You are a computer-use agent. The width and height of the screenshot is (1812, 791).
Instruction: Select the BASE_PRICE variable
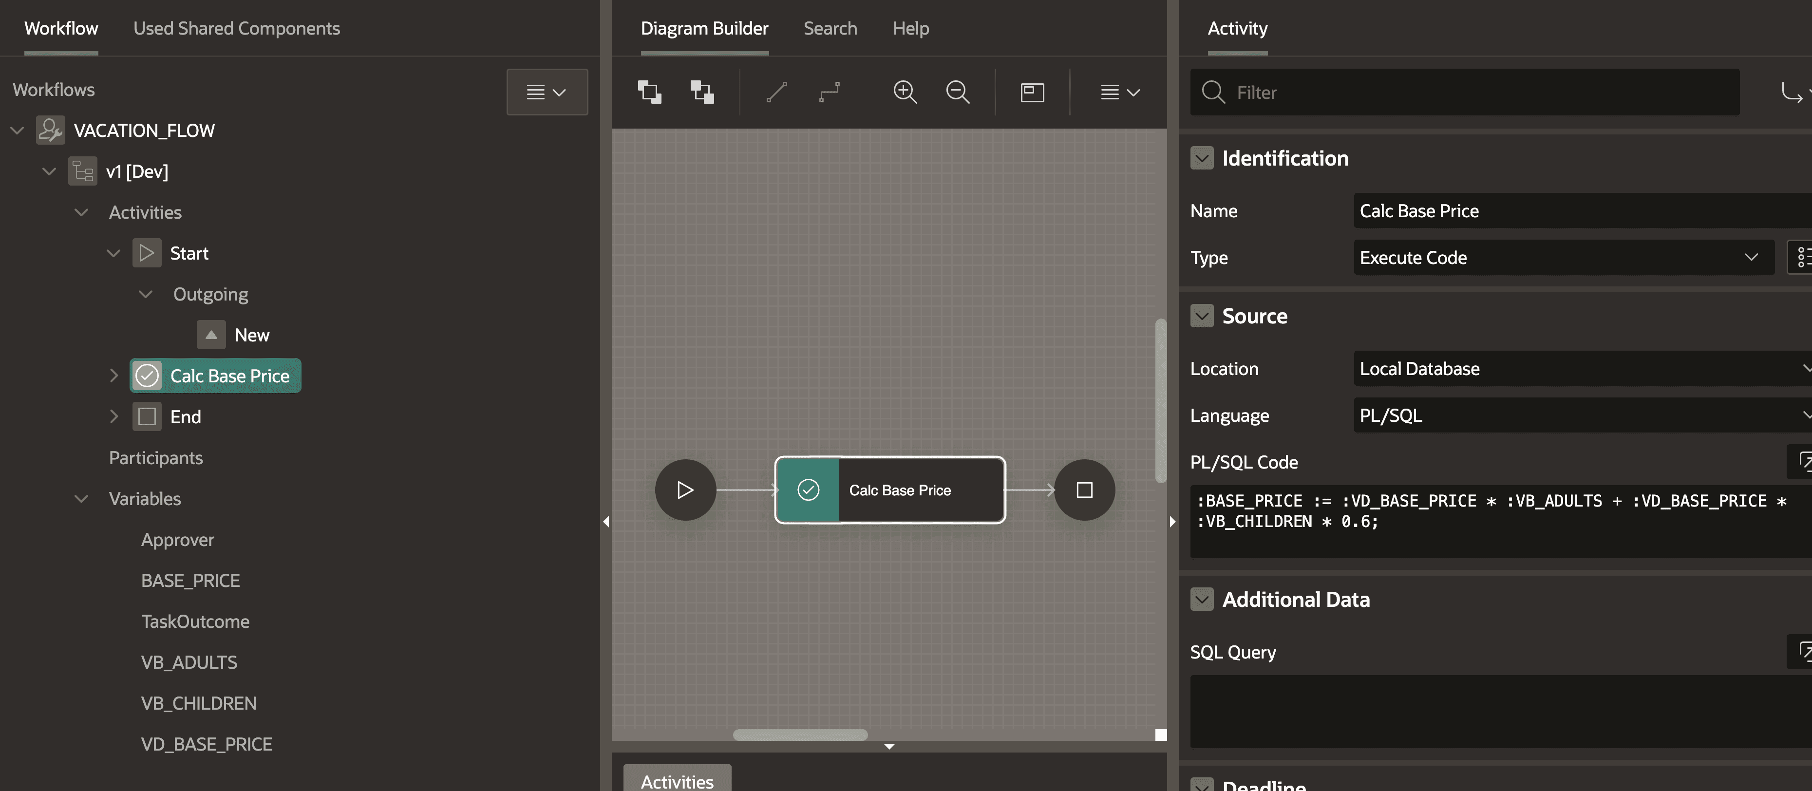click(190, 581)
